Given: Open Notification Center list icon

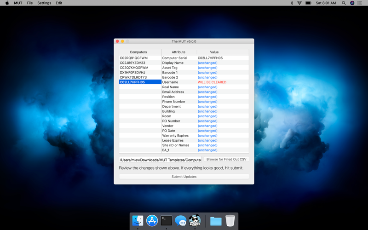Looking at the screenshot, I should pyautogui.click(x=360, y=3).
